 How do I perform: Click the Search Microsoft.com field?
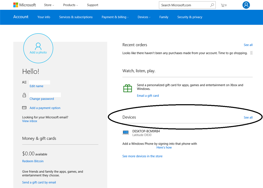click(x=187, y=5)
